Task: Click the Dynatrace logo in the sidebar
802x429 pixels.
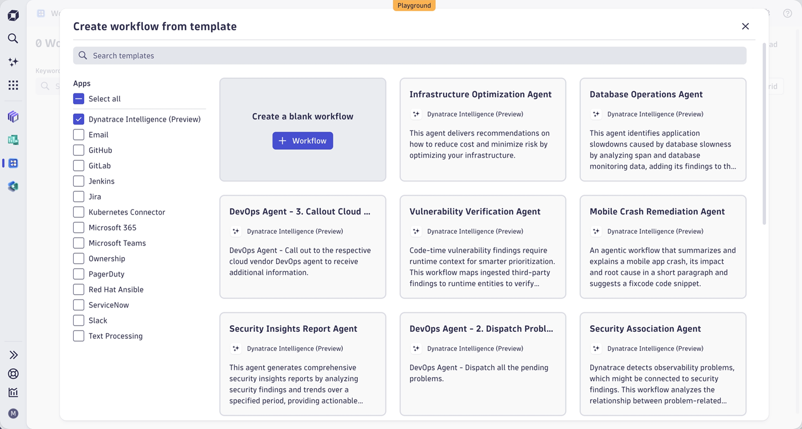Action: point(13,15)
